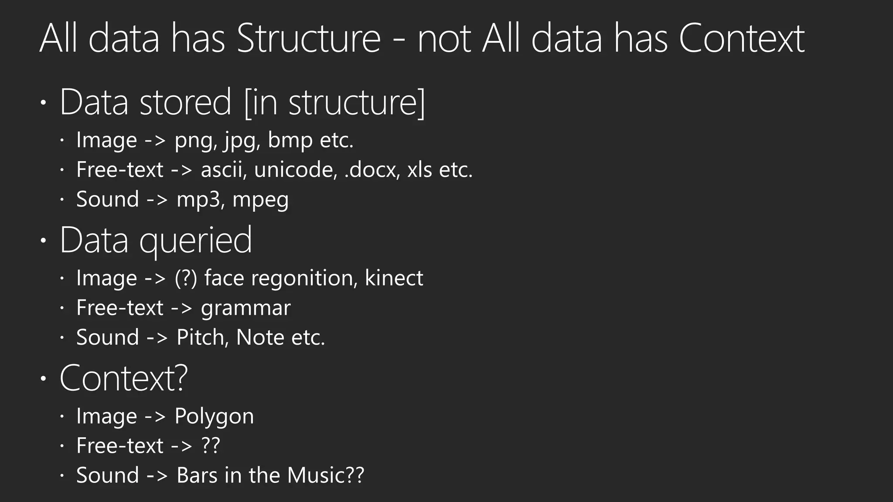
Task: Select the 'Data stored [in structure]' heading
Action: click(x=242, y=102)
